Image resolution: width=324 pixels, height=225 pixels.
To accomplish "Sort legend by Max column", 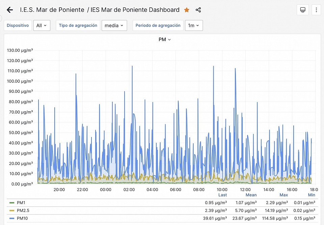I will [x=283, y=195].
